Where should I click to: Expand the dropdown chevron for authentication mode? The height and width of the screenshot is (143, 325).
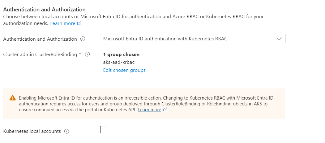pyautogui.click(x=279, y=39)
